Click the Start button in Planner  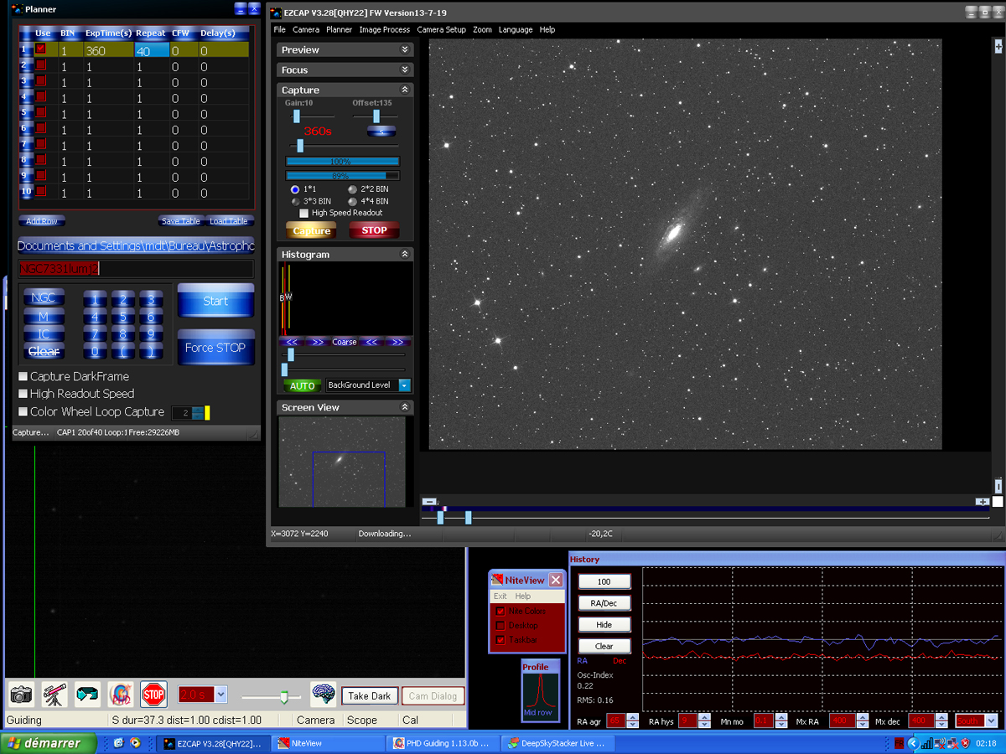pos(215,301)
